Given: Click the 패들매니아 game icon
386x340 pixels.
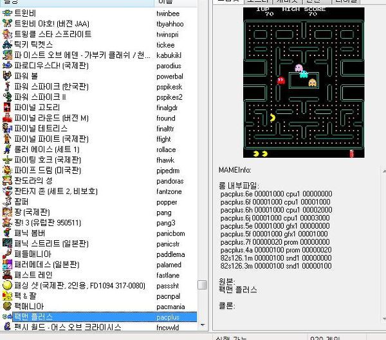Looking at the screenshot, I should 7,254.
